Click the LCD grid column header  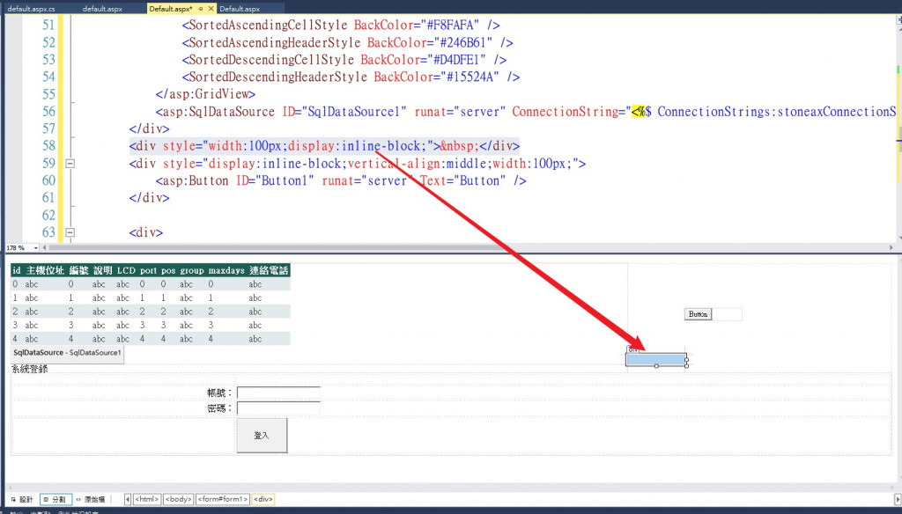pos(126,270)
